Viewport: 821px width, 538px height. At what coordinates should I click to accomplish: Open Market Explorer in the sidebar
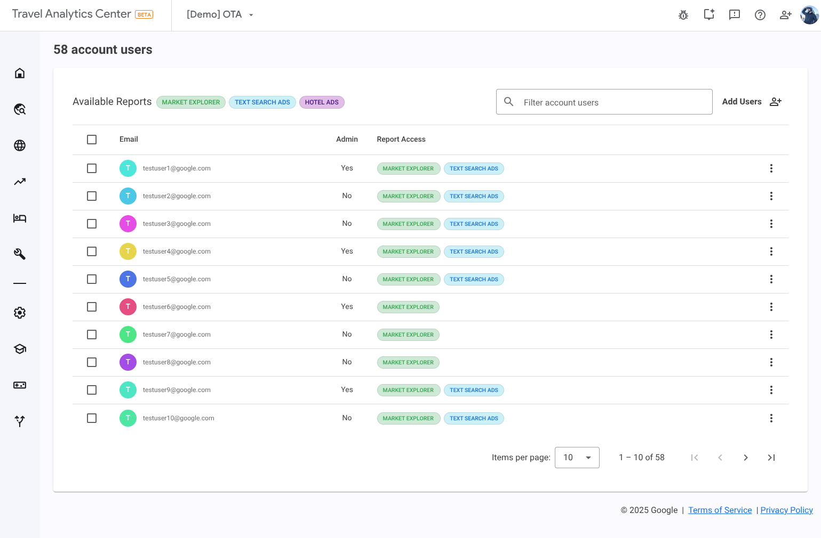(20, 109)
